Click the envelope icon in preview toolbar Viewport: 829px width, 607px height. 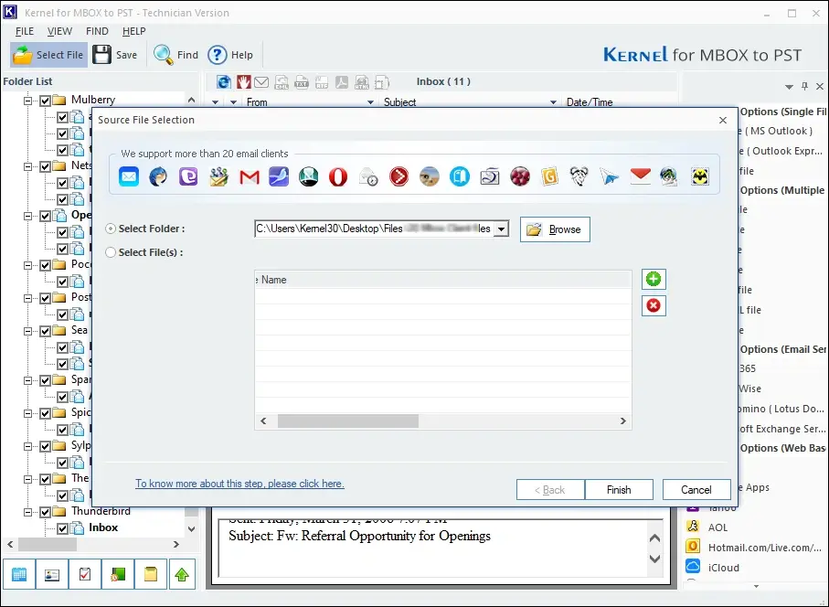point(261,82)
